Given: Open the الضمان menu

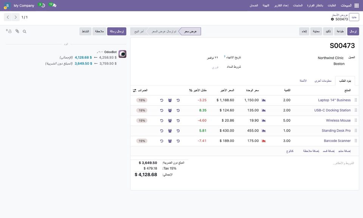Looking at the screenshot, I should click(x=254, y=5).
